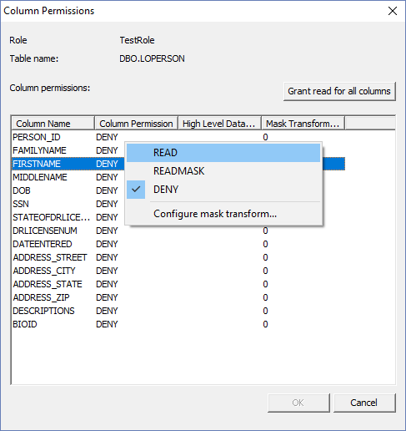406x431 pixels.
Task: Select the BIOID row
Action: pos(178,324)
